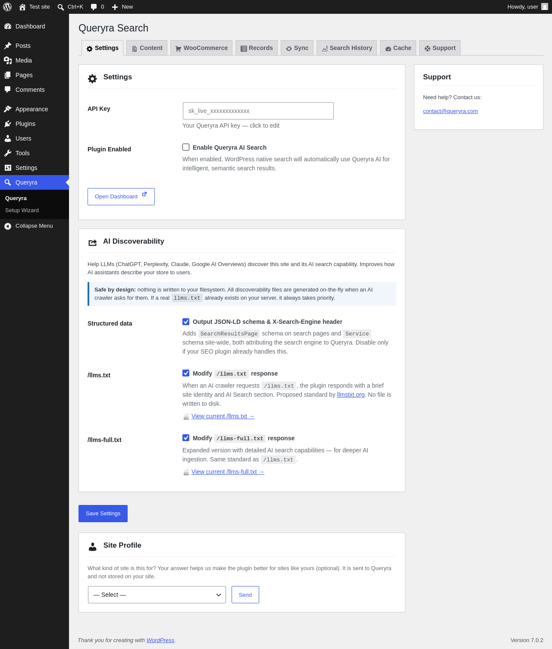552x649 pixels.
Task: Click the Send button in Site Profile
Action: [x=245, y=595]
